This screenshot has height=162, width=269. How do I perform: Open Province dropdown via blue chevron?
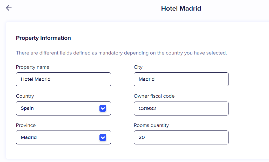[103, 137]
